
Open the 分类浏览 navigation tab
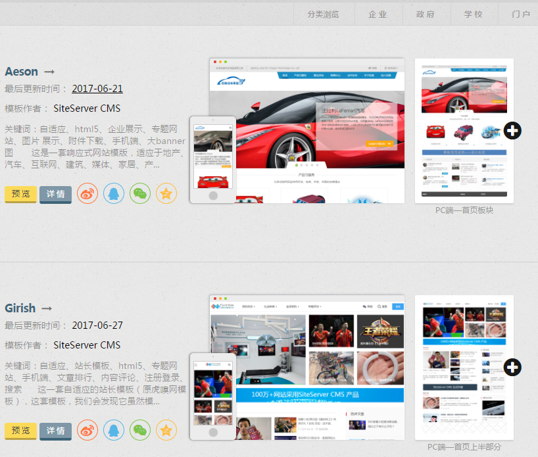click(323, 14)
